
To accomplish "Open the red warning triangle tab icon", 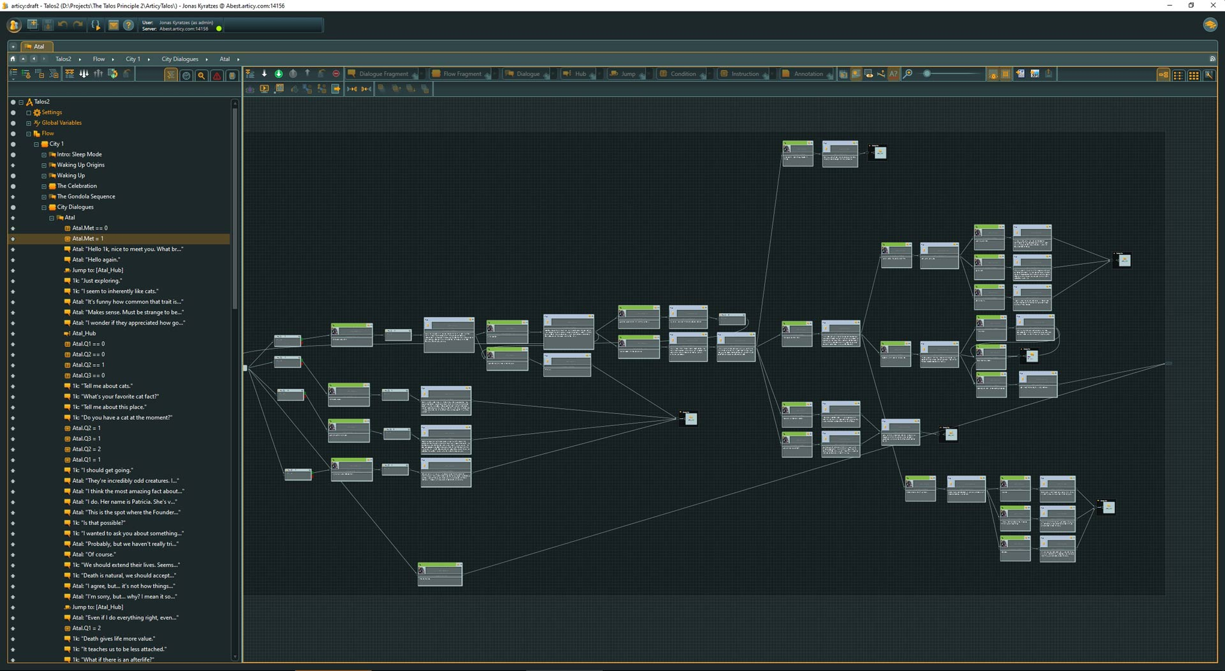I will 217,75.
